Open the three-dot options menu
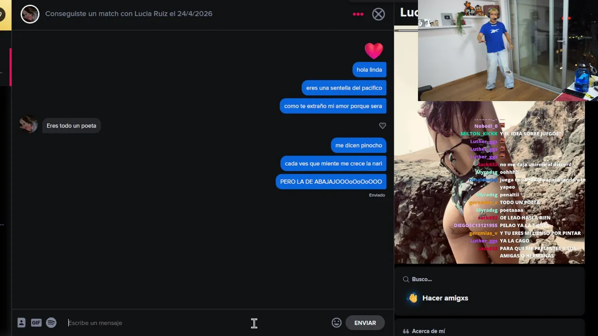The height and width of the screenshot is (336, 598). click(358, 14)
